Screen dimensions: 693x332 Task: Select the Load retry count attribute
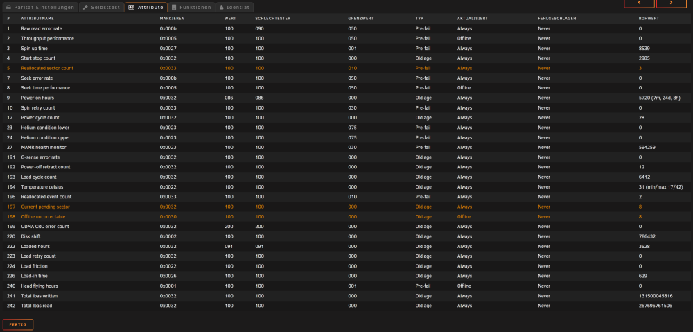[38, 256]
